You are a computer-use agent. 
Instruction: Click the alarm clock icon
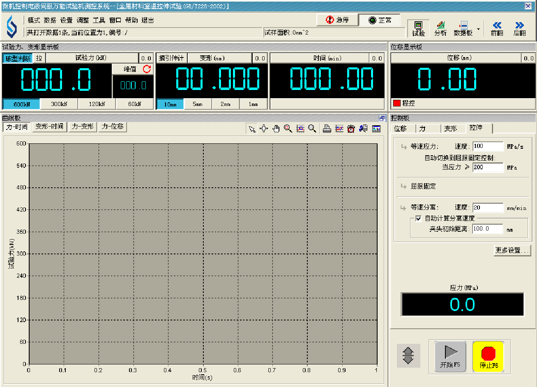pos(351,129)
